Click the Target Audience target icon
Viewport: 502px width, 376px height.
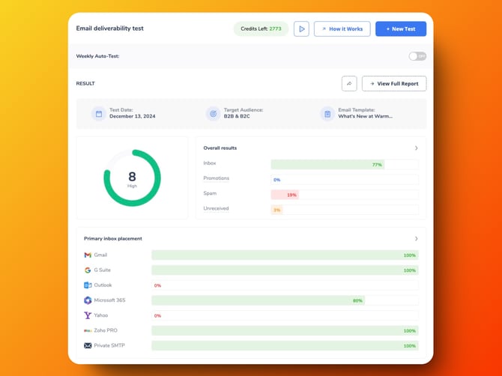(213, 114)
